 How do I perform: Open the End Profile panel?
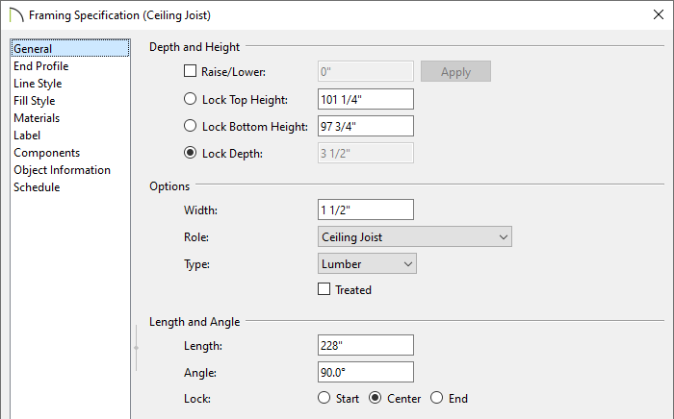(x=41, y=66)
